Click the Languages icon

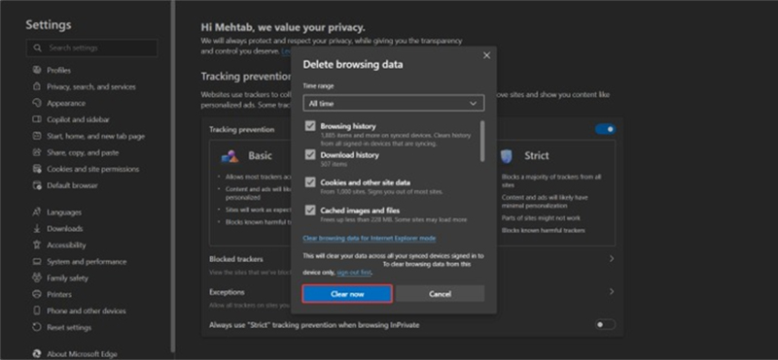(x=37, y=212)
